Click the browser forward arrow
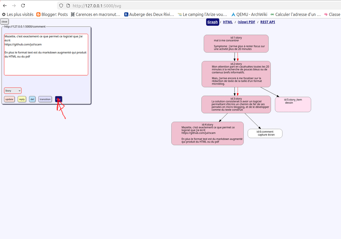The width and height of the screenshot is (341, 239). [14, 6]
